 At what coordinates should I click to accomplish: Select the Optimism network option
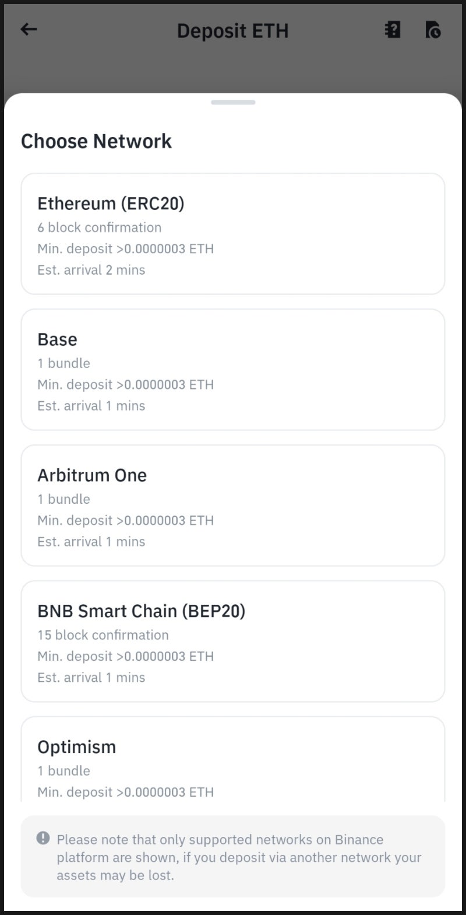pyautogui.click(x=233, y=758)
